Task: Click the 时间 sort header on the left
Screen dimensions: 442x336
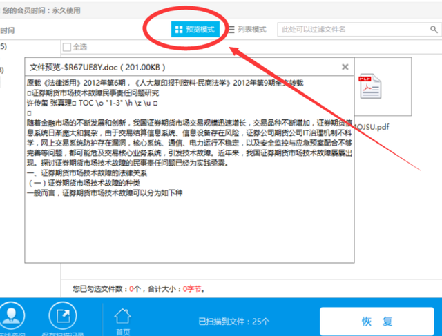Action: (8, 30)
